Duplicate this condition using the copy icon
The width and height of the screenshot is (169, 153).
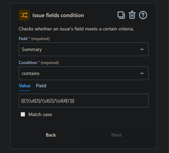[x=121, y=15]
